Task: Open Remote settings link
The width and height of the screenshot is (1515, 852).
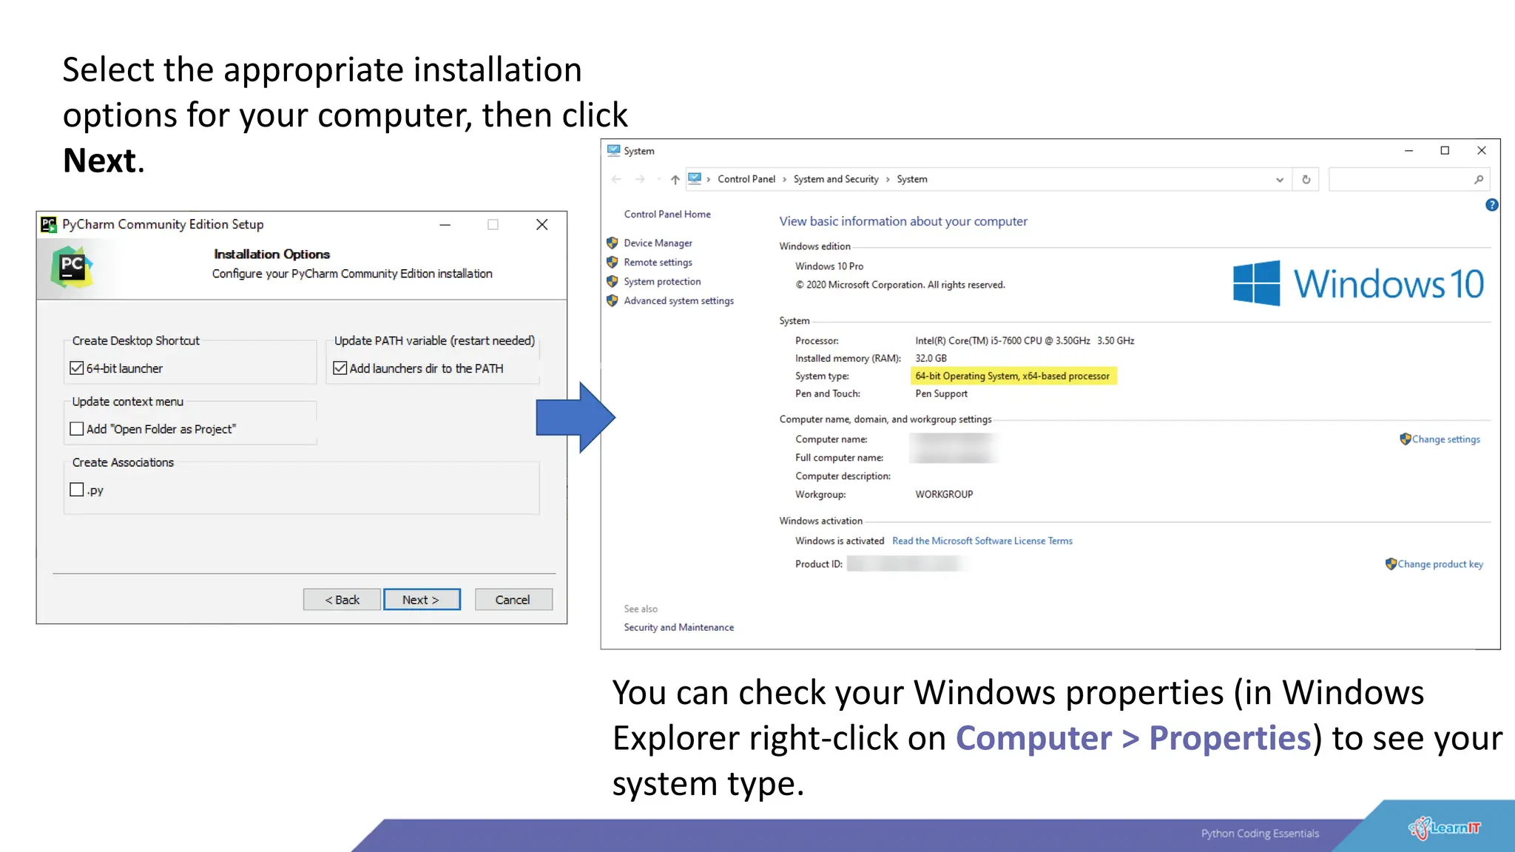Action: (x=658, y=263)
